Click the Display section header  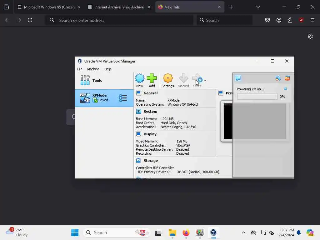click(x=150, y=134)
